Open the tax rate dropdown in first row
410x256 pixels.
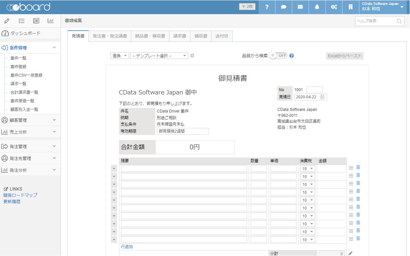click(307, 169)
